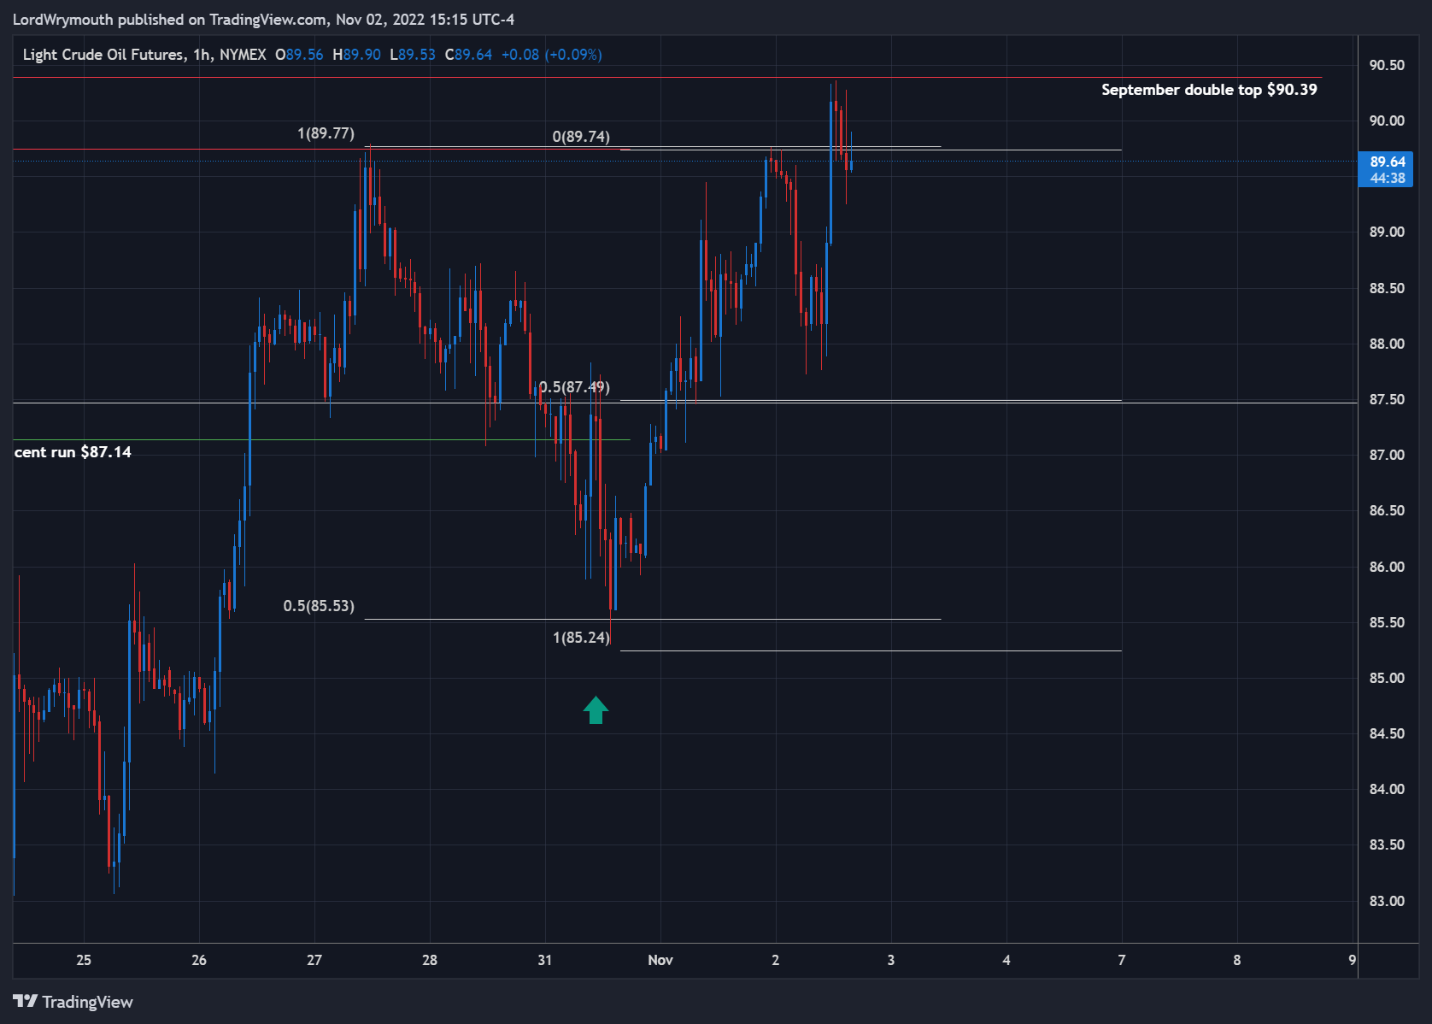Click the 87.50 price axis label

click(1386, 399)
